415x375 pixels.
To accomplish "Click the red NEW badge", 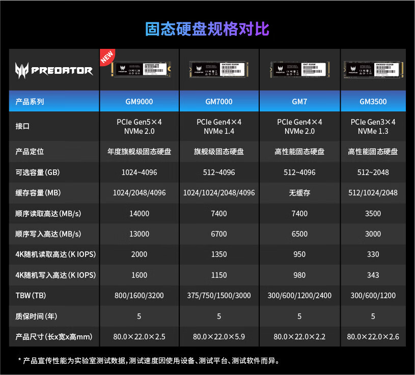I will tap(107, 57).
